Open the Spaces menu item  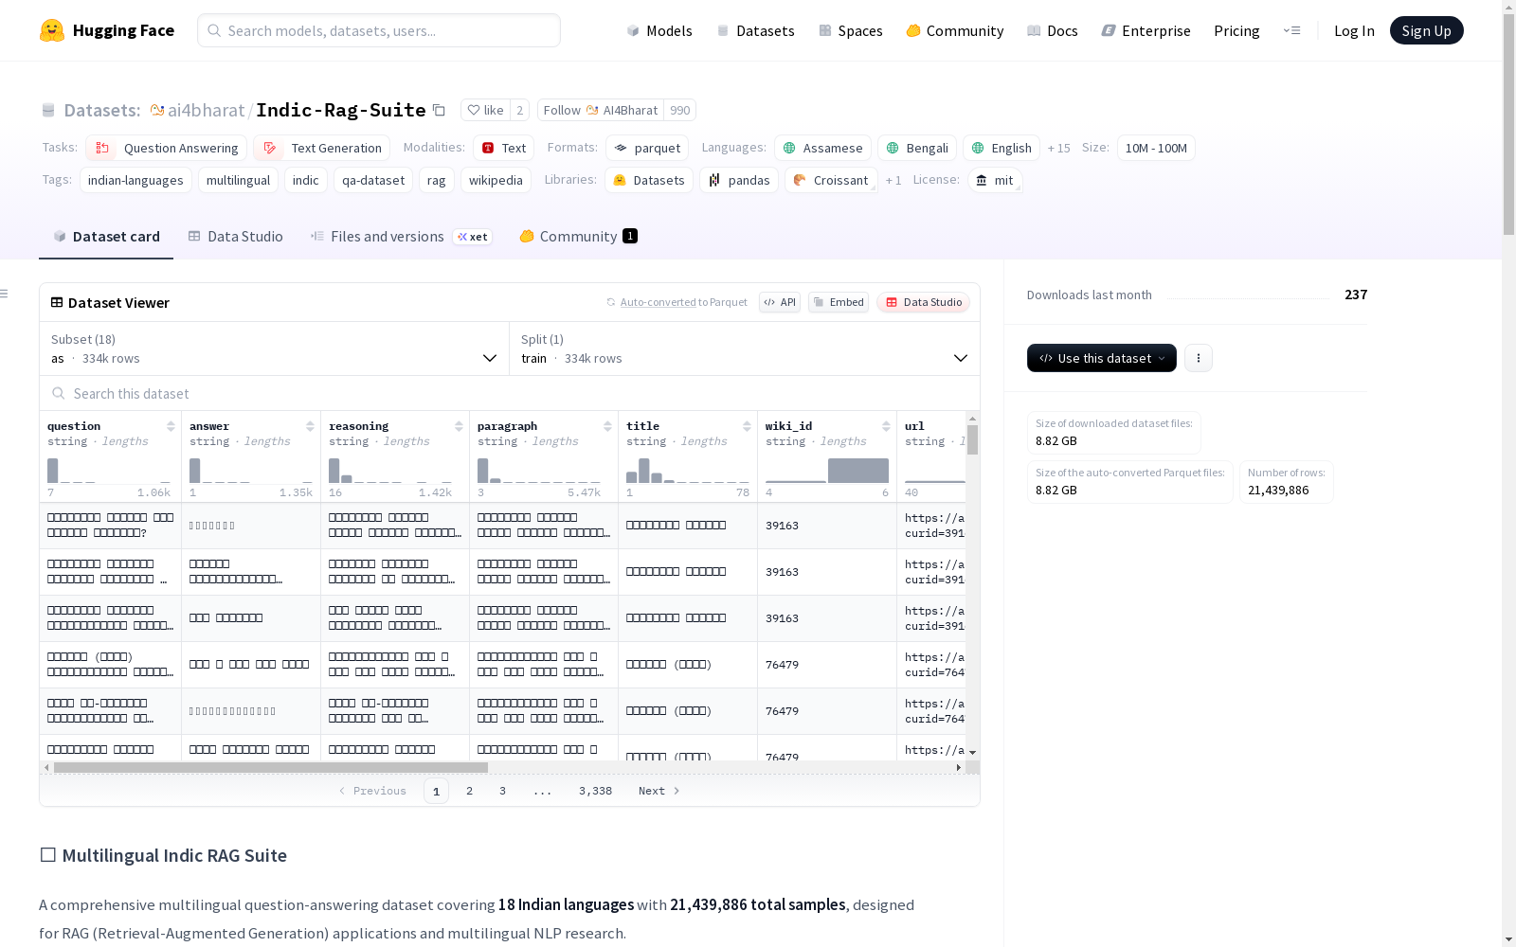point(851,30)
